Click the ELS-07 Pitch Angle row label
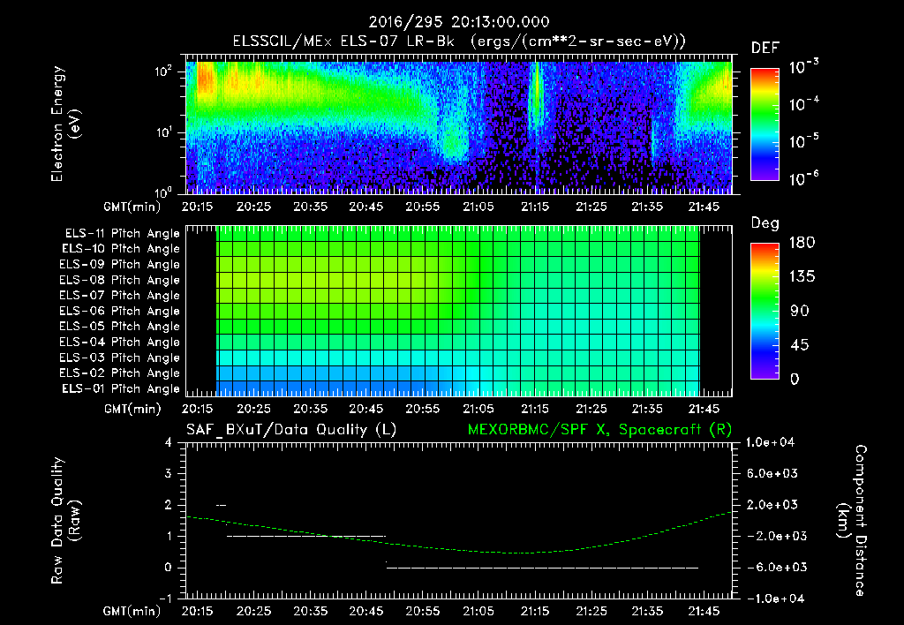904x625 pixels. tap(119, 296)
